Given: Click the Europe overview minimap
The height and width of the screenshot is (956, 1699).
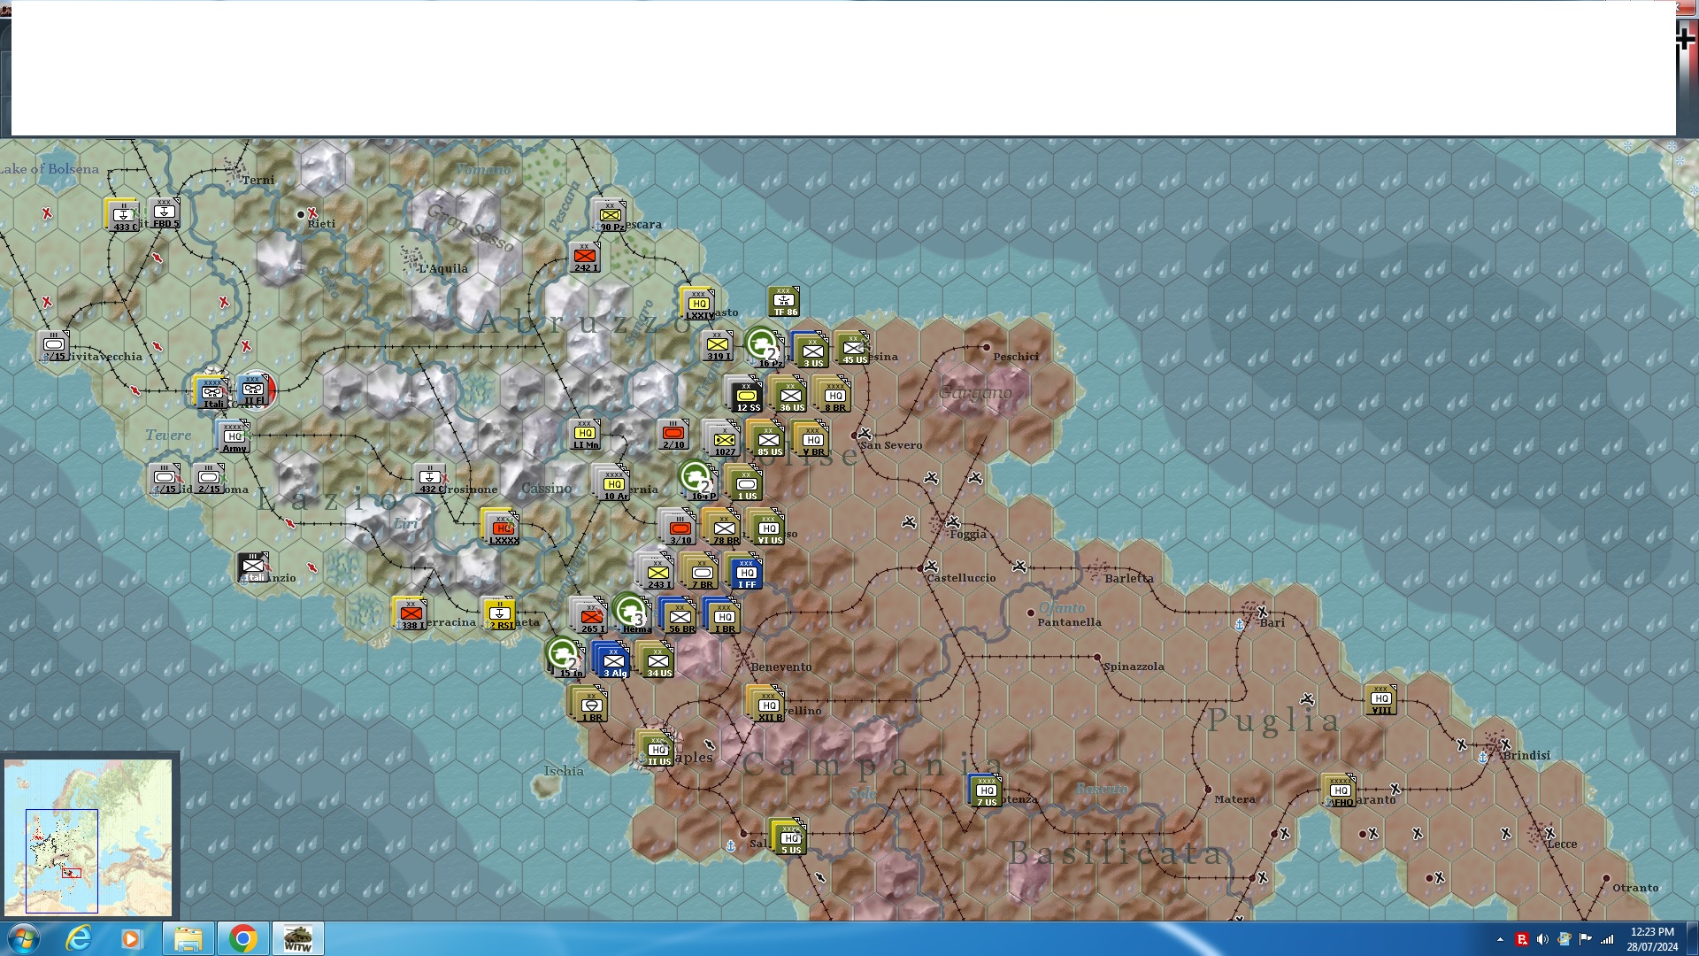Looking at the screenshot, I should tap(88, 836).
